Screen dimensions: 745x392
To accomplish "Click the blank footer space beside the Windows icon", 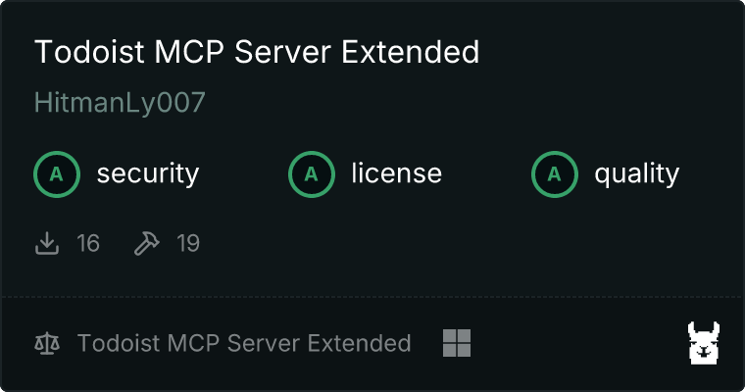I will point(577,343).
